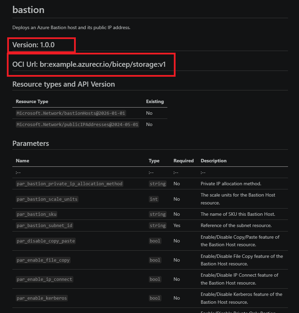Click 'Private IP allocation method.' description
The height and width of the screenshot is (313, 299).
click(x=231, y=184)
